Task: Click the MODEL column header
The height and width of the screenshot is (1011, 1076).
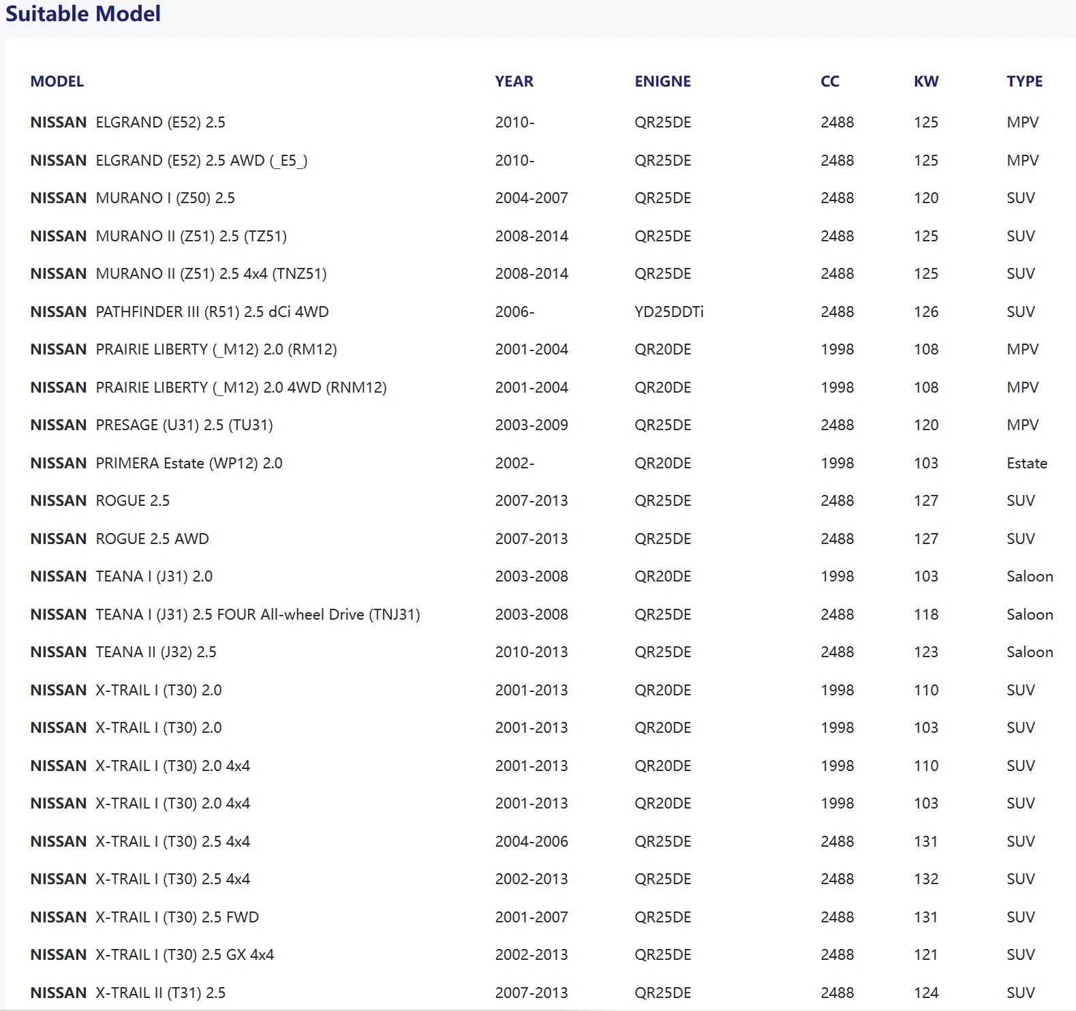Action: pos(57,82)
